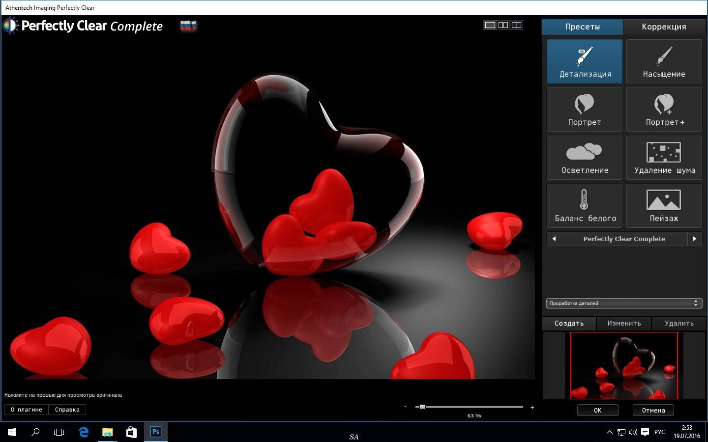The height and width of the screenshot is (442, 708).
Task: Go to next preset group arrow
Action: (x=695, y=239)
